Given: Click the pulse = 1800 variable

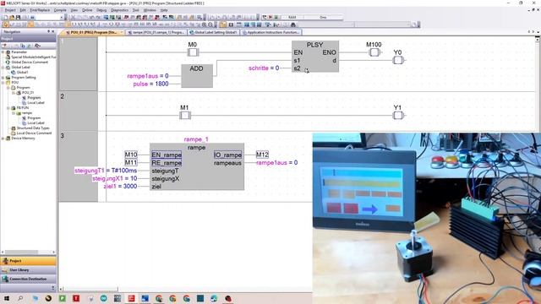Looking at the screenshot, I should [150, 84].
